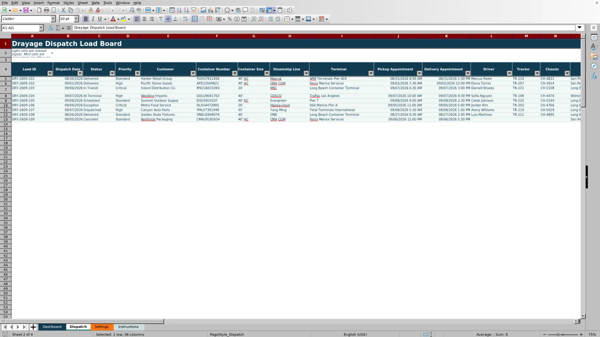Merge and center selected cells
The width and height of the screenshot is (600, 337).
tap(195, 19)
